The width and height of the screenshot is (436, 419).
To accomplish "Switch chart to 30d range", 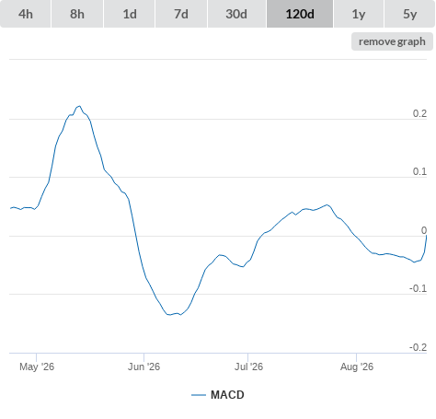I will pyautogui.click(x=236, y=14).
